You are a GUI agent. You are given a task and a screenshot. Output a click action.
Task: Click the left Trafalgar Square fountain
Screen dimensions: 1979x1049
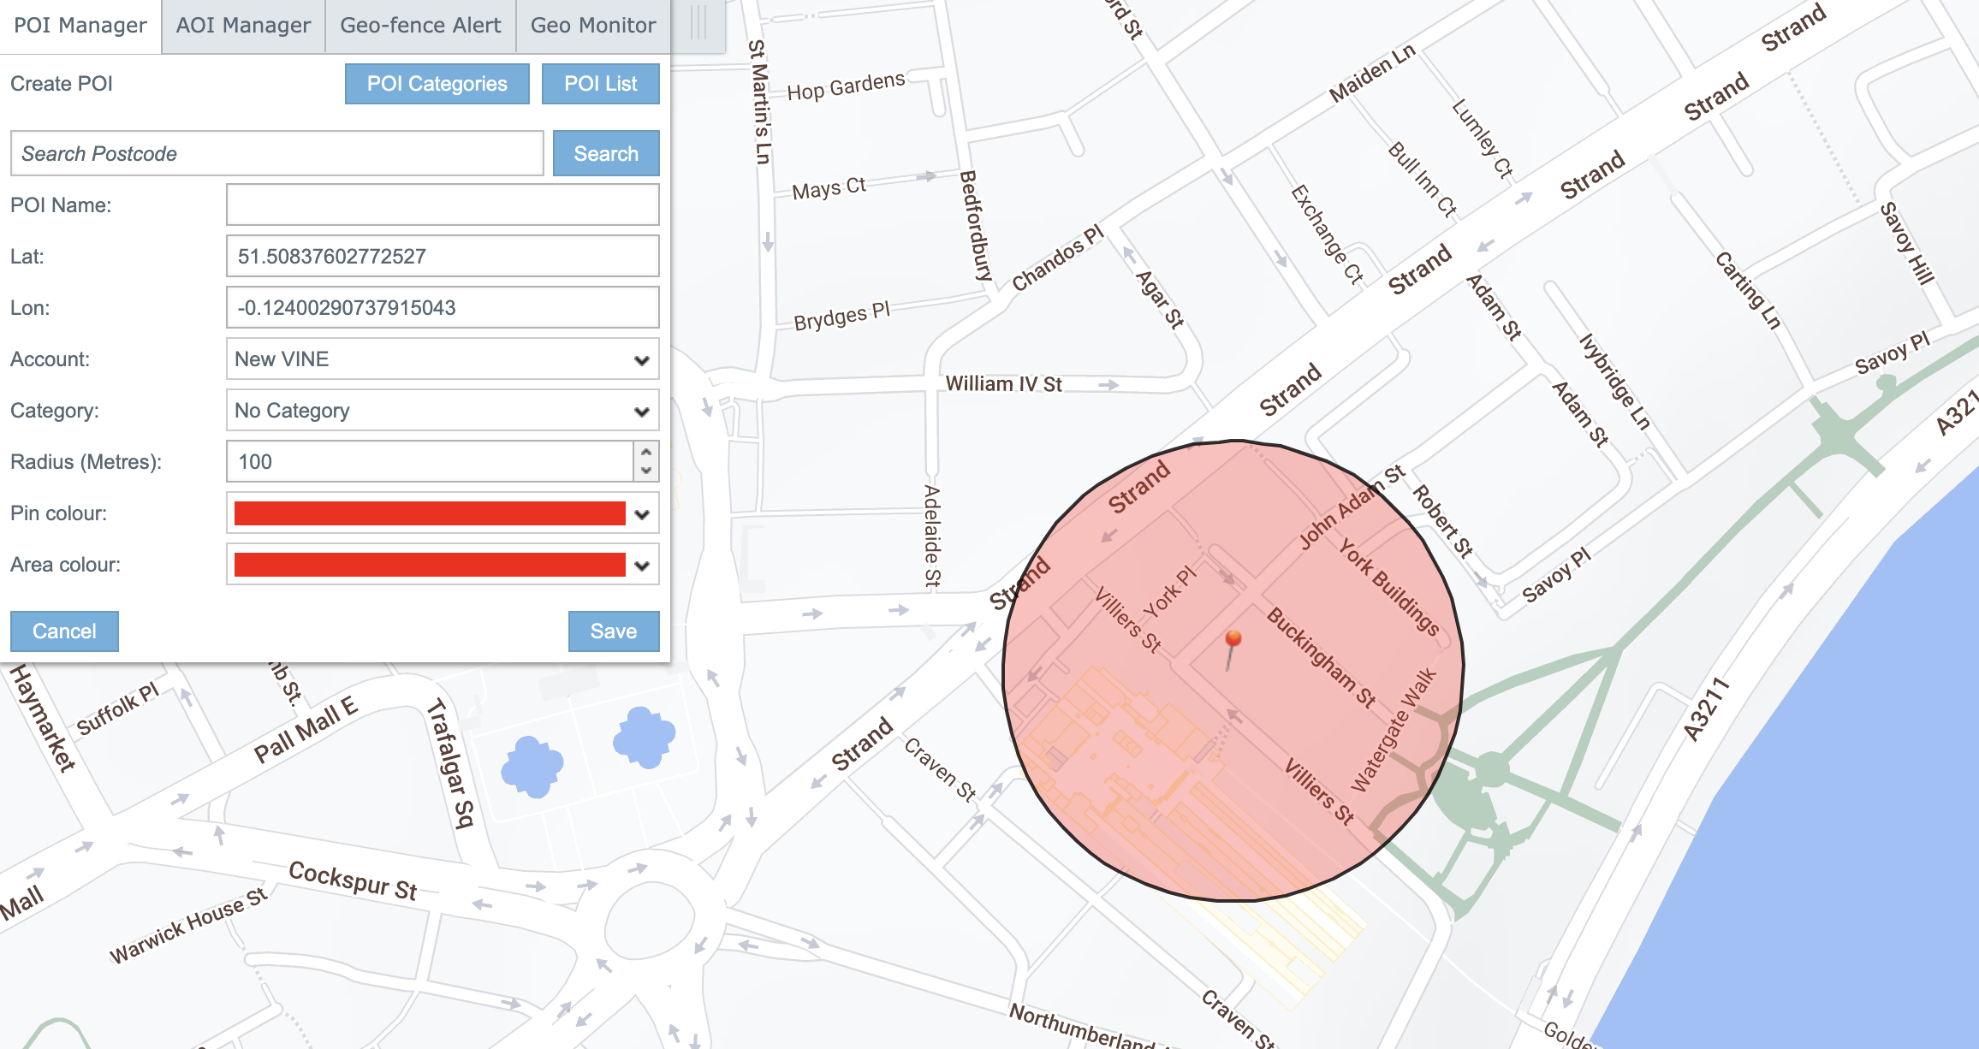532,766
